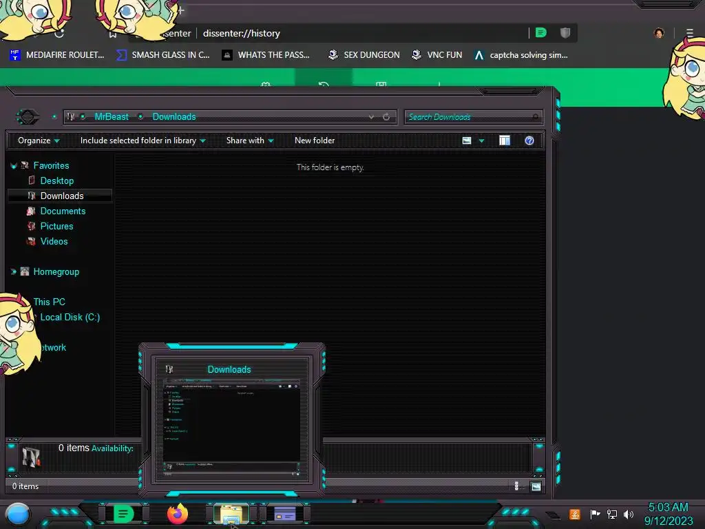Screen dimensions: 705x529
Task: Launch Firefox from the taskbar
Action: point(177,513)
